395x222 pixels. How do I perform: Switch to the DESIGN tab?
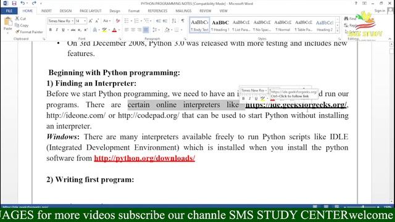[x=65, y=11]
